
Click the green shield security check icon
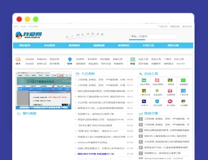(157, 91)
